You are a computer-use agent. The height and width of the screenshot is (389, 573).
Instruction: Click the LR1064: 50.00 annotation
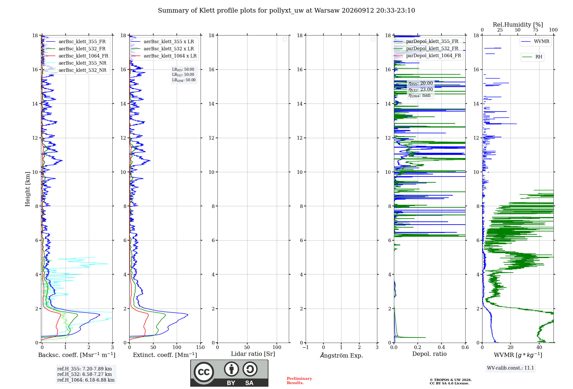tap(184, 80)
